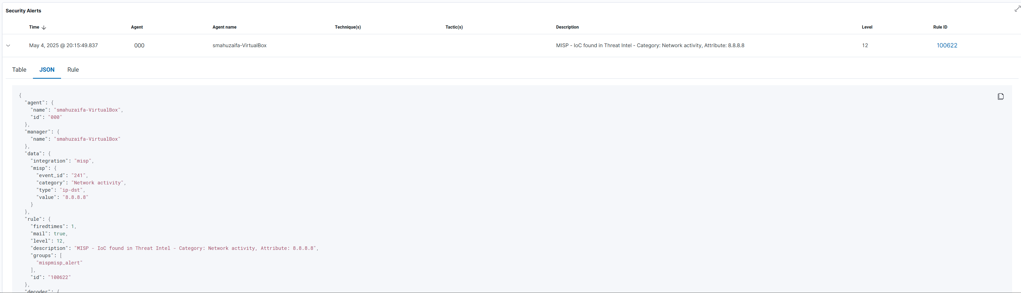
Task: Click the Agent column header
Action: [137, 27]
